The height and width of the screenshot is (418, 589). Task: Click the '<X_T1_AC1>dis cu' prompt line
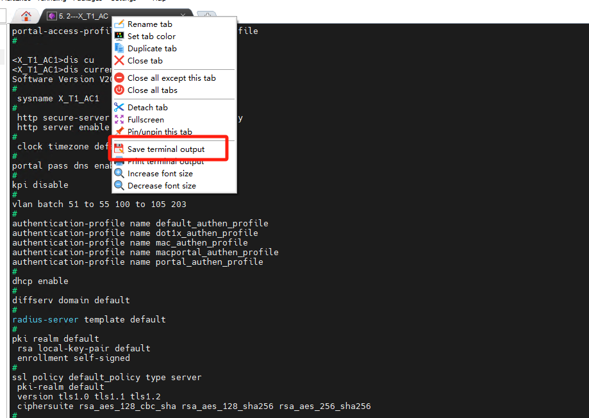coord(53,60)
